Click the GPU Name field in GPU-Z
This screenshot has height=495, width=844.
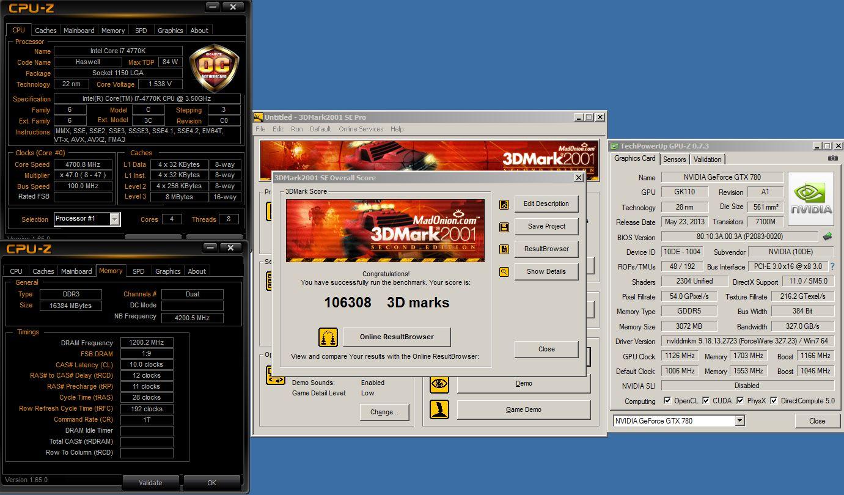coord(722,177)
